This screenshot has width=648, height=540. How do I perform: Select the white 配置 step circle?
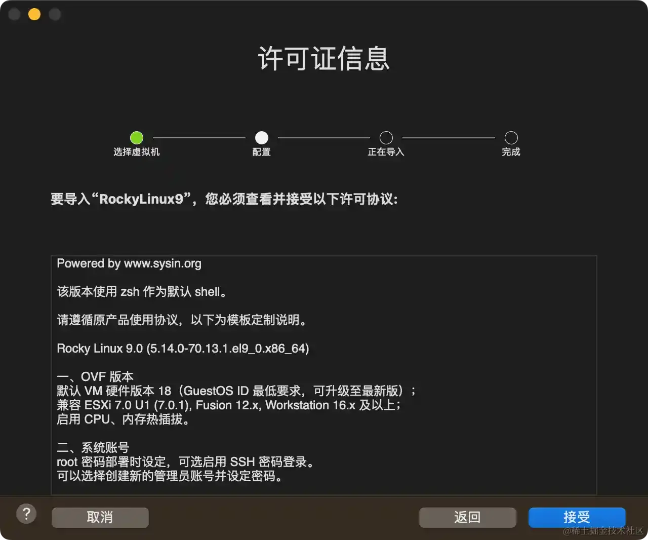tap(261, 137)
